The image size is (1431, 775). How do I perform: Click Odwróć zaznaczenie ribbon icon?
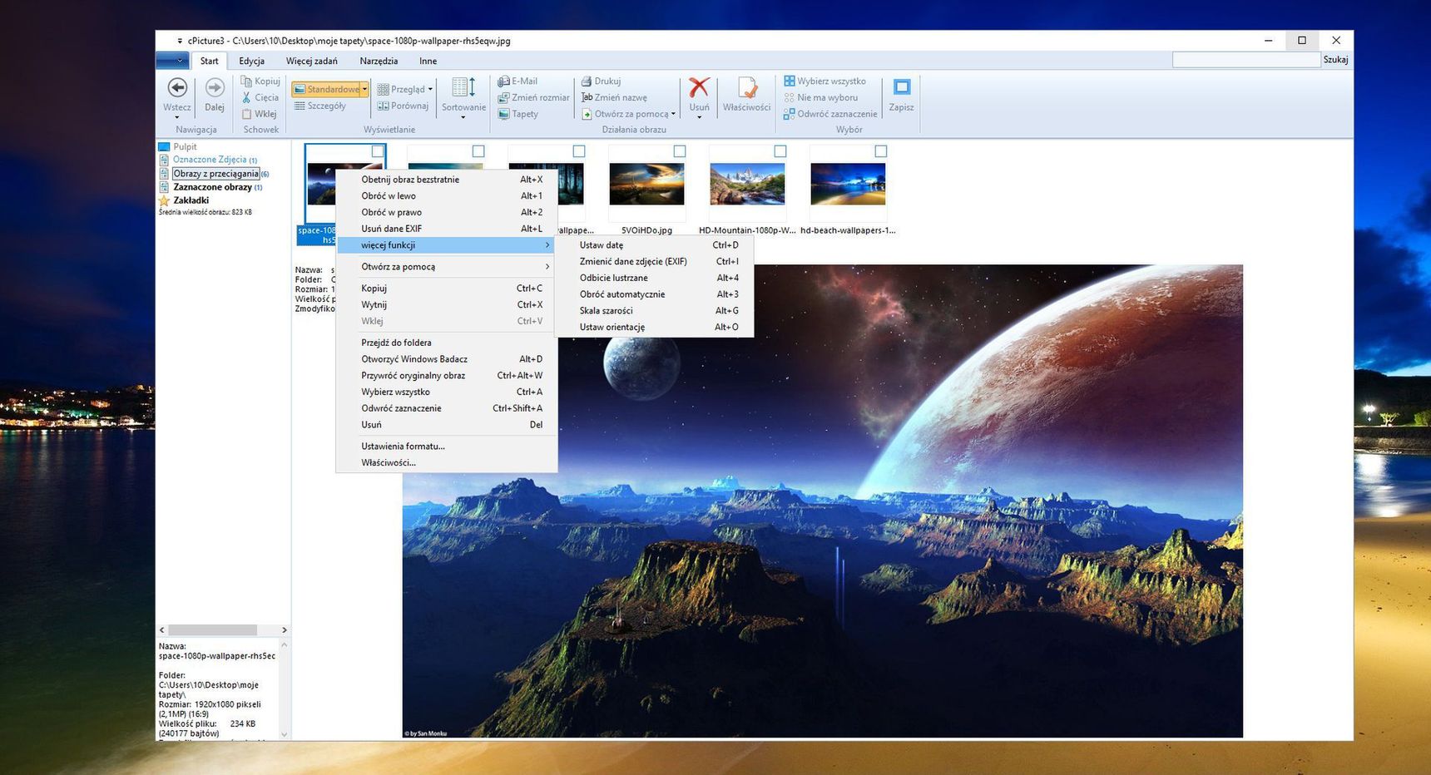point(789,114)
